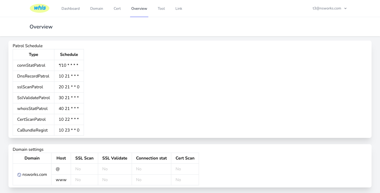Image resolution: width=380 pixels, height=193 pixels.
Task: Open the Domain navigation tab
Action: coord(97,8)
